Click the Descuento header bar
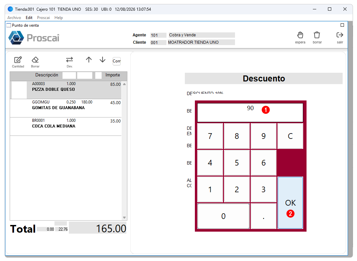Screen dimensions: 357x261 pos(264,78)
